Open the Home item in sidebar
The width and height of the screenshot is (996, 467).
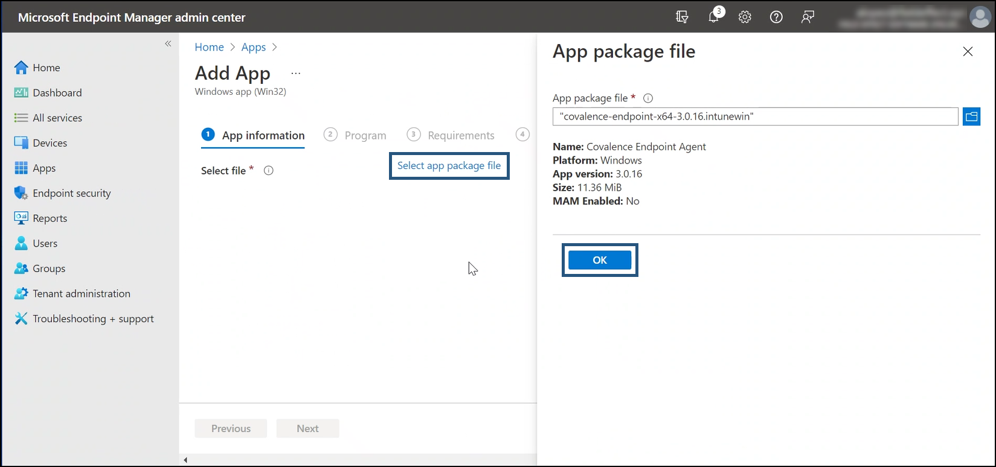point(37,68)
